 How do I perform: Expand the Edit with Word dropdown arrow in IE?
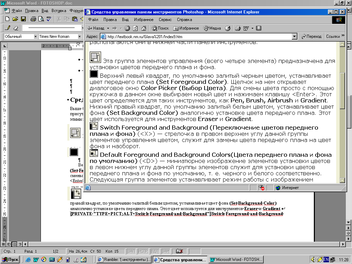(252, 28)
